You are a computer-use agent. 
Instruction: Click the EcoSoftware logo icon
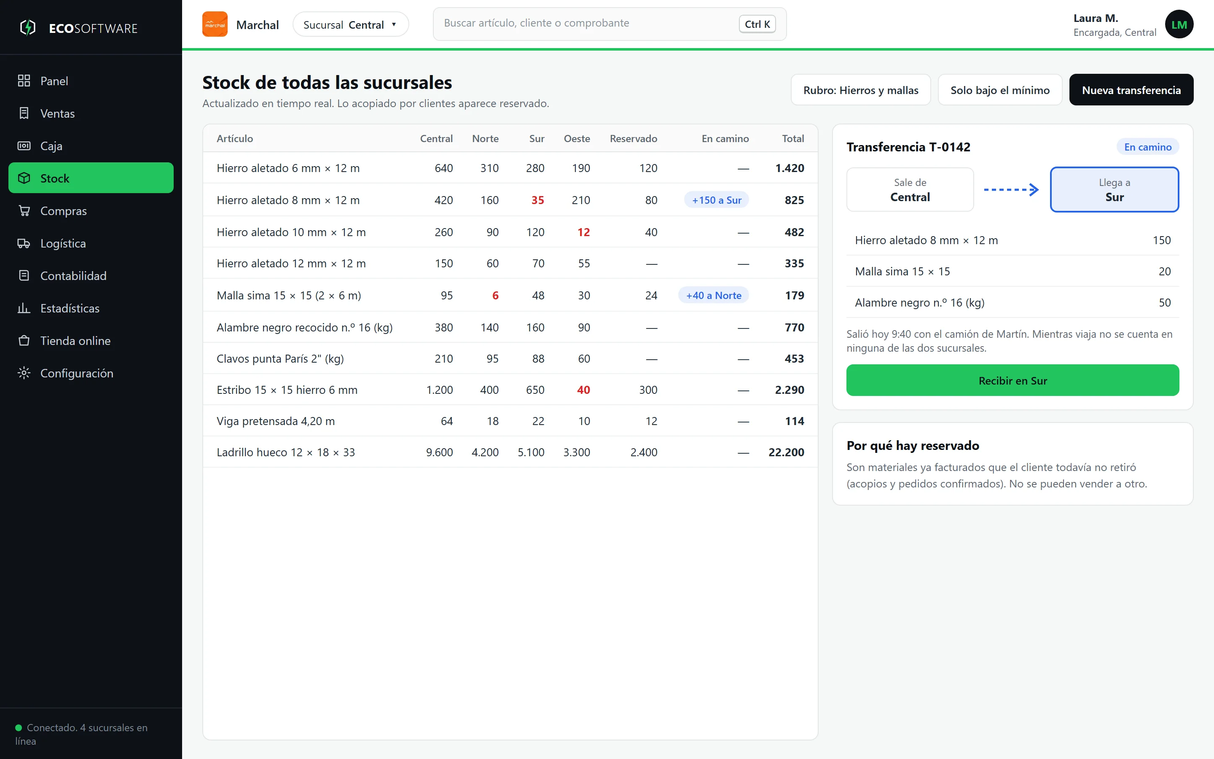click(27, 27)
